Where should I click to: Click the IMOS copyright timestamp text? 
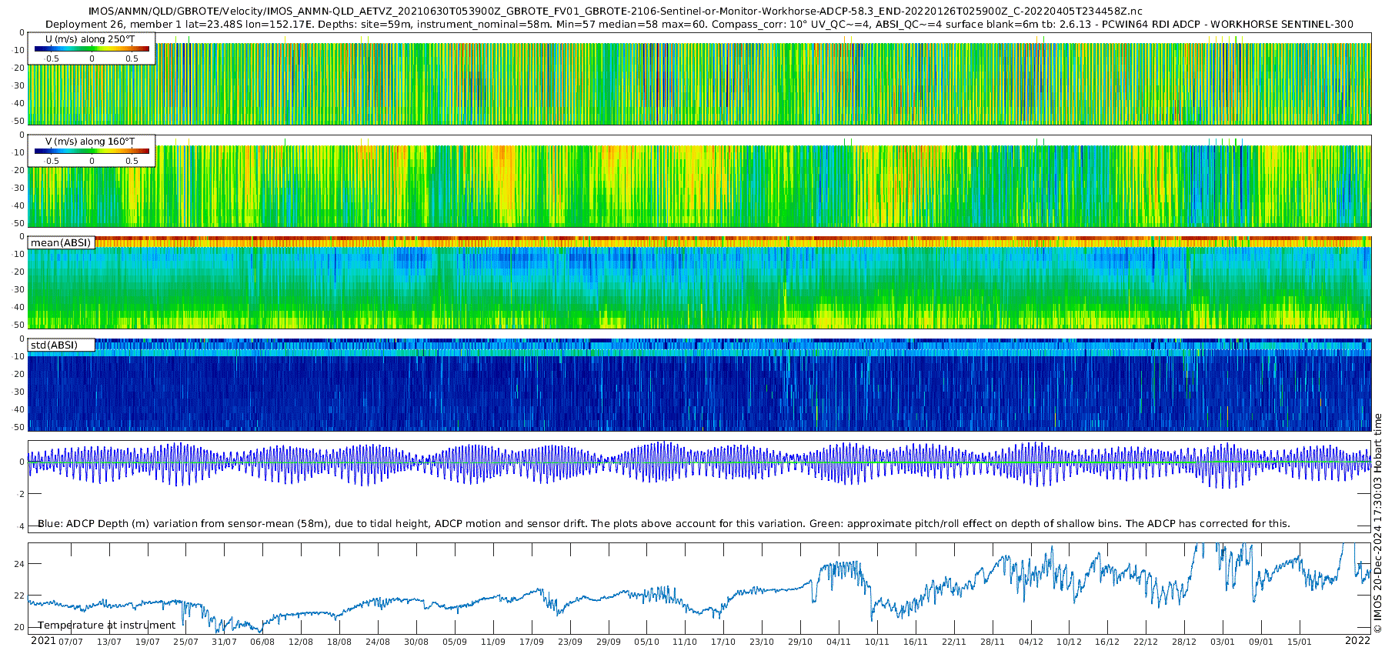1377,522
